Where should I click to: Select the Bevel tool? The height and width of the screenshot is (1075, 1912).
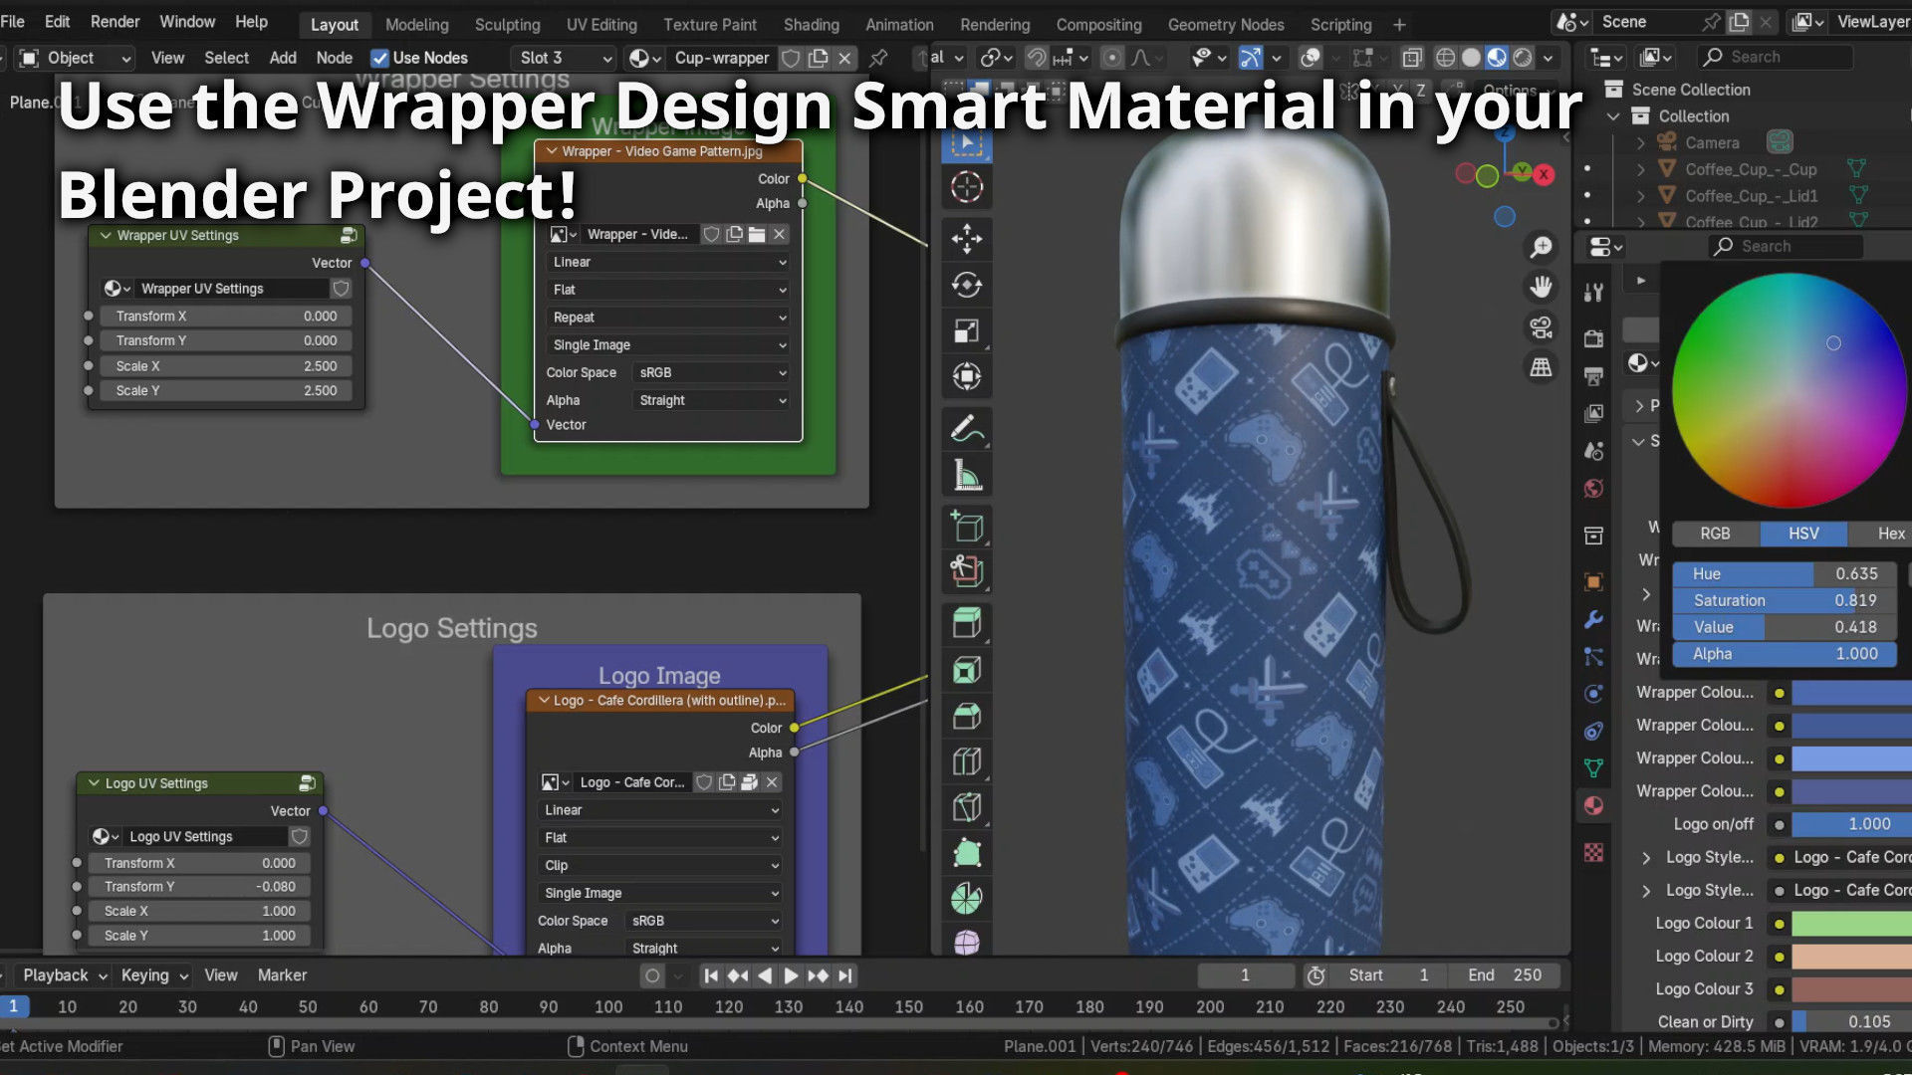[966, 716]
